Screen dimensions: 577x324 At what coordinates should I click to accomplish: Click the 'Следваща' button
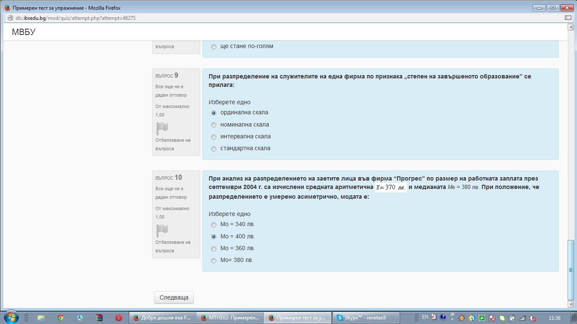[174, 297]
